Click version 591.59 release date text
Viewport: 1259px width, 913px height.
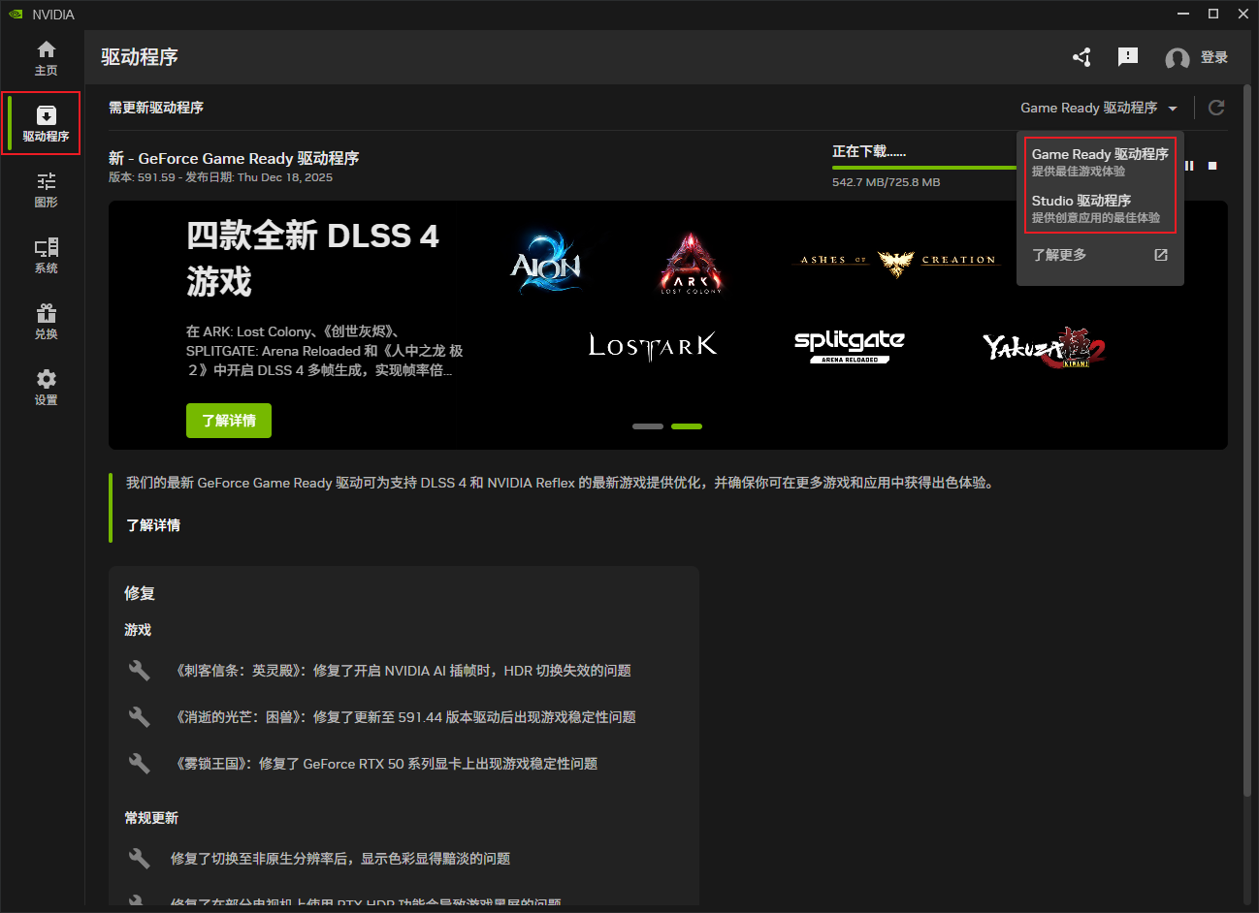tap(220, 177)
